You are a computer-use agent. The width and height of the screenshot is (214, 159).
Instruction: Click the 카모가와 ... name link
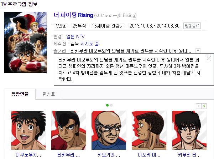point(109,155)
